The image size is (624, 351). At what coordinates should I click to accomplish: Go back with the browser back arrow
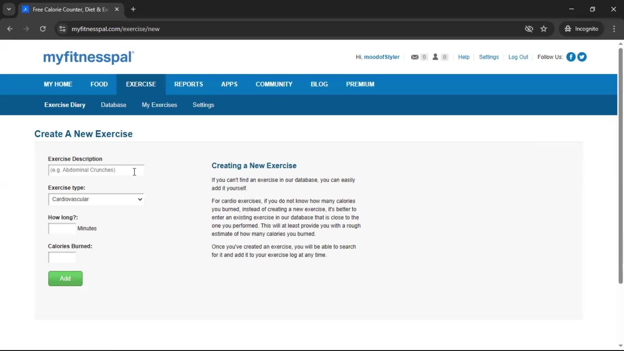(x=10, y=29)
